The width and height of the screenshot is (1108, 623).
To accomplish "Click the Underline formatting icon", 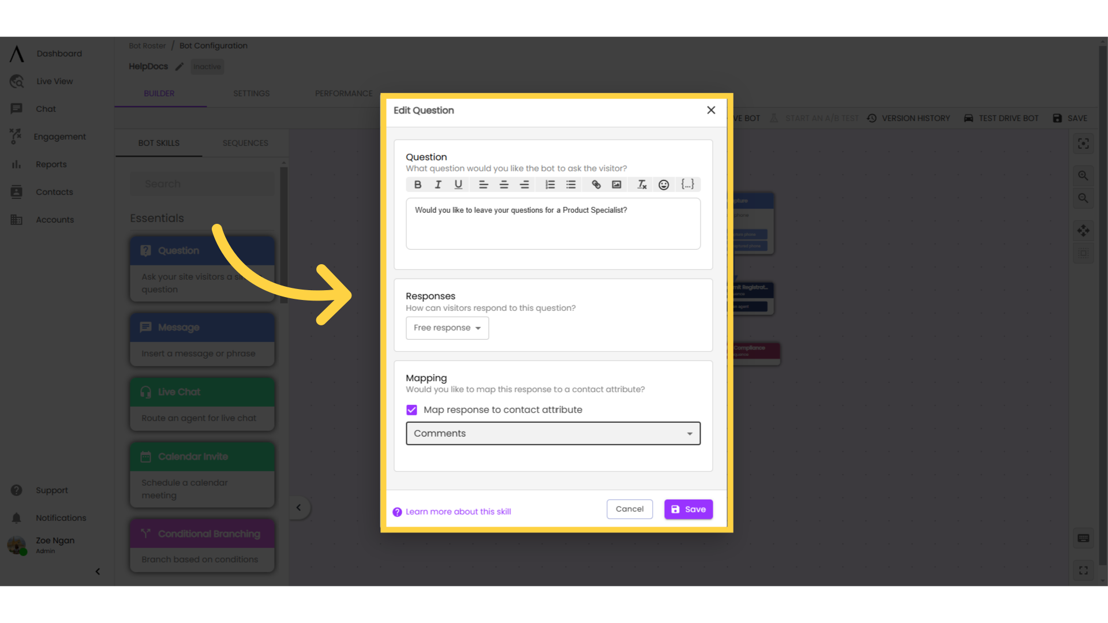I will [x=458, y=184].
